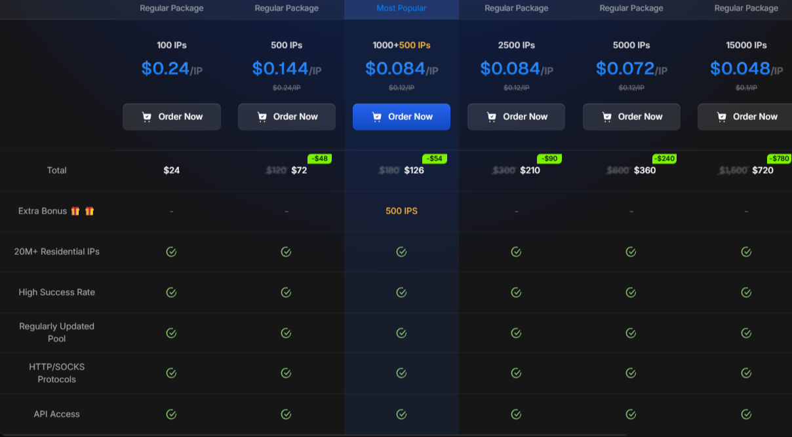The image size is (792, 437).
Task: Click cart icon in 15000 IPs order button
Action: [721, 117]
